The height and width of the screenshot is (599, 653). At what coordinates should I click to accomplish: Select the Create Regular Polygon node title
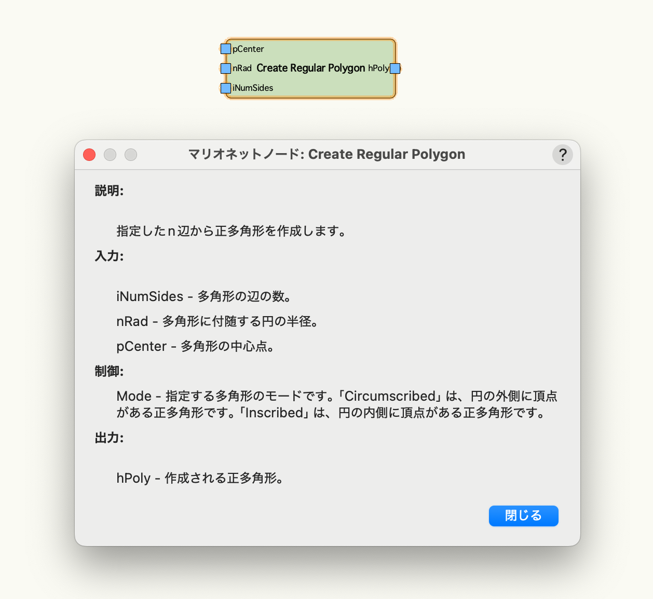pos(310,68)
